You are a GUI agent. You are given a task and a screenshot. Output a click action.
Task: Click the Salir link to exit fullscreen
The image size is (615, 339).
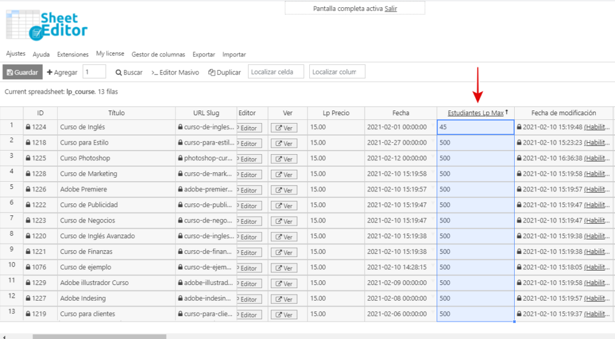390,8
